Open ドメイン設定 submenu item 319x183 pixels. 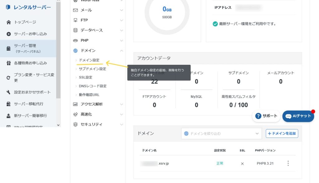pos(89,60)
